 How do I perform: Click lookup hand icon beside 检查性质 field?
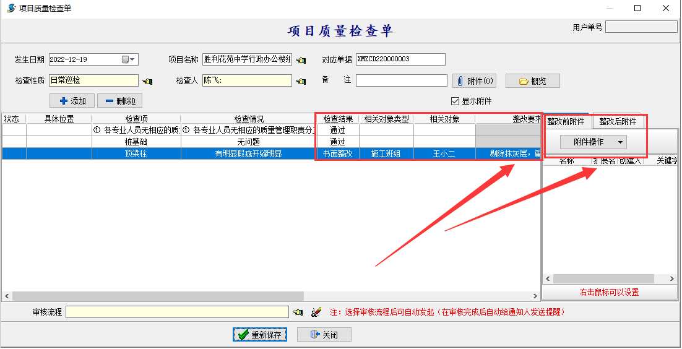(x=147, y=81)
